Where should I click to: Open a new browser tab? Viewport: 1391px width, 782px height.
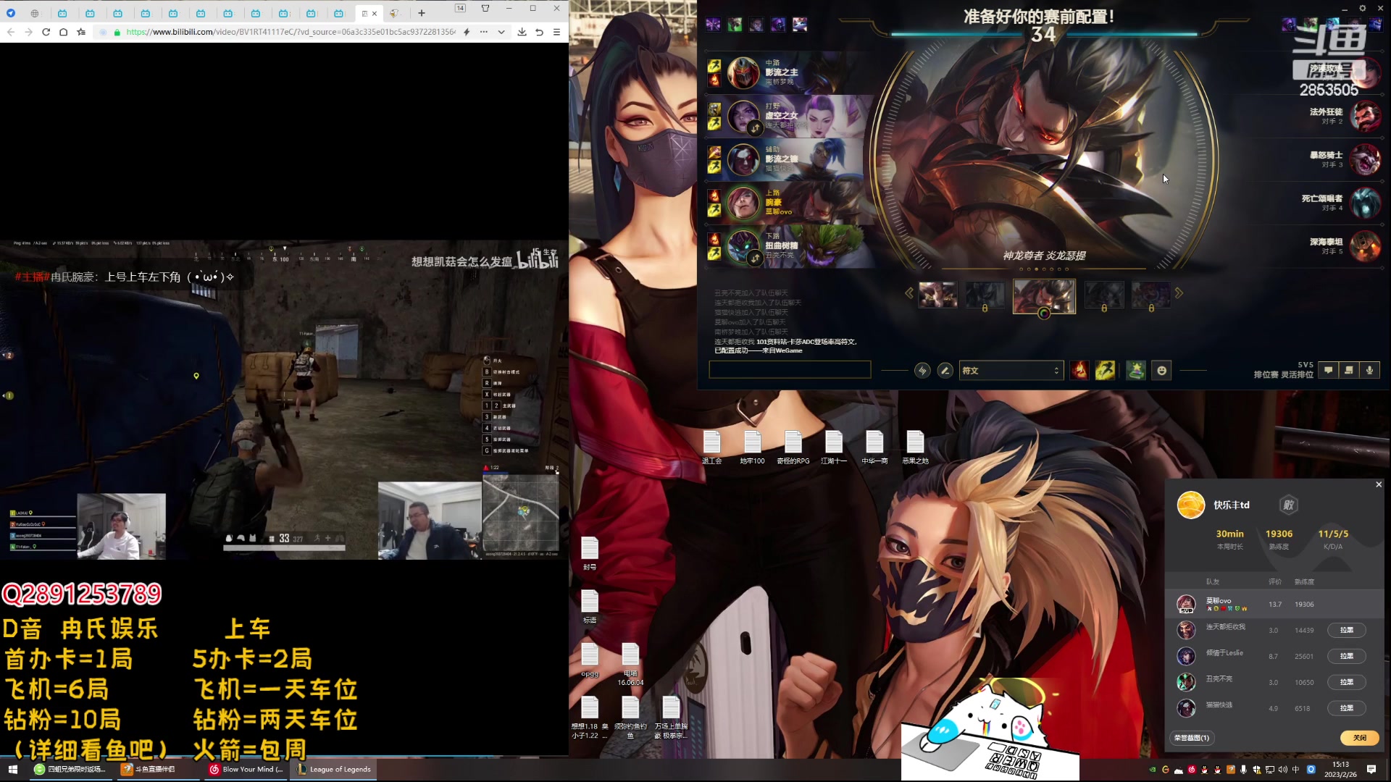click(x=422, y=13)
